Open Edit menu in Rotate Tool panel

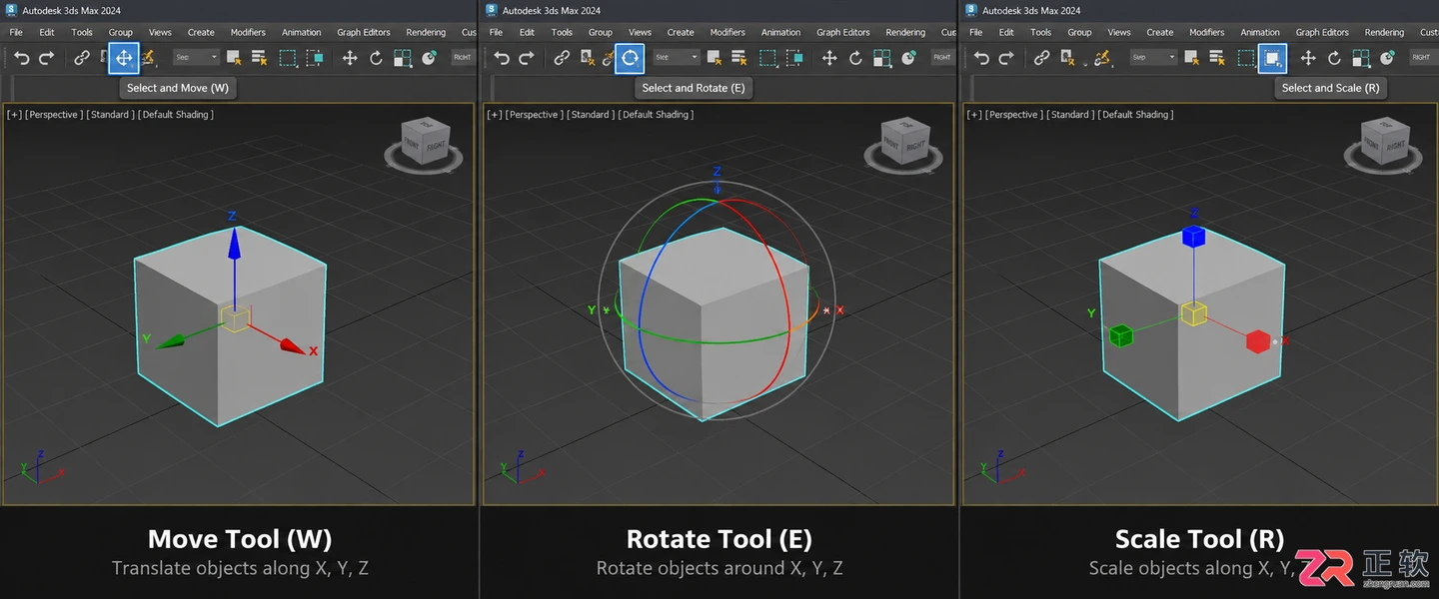pos(527,32)
